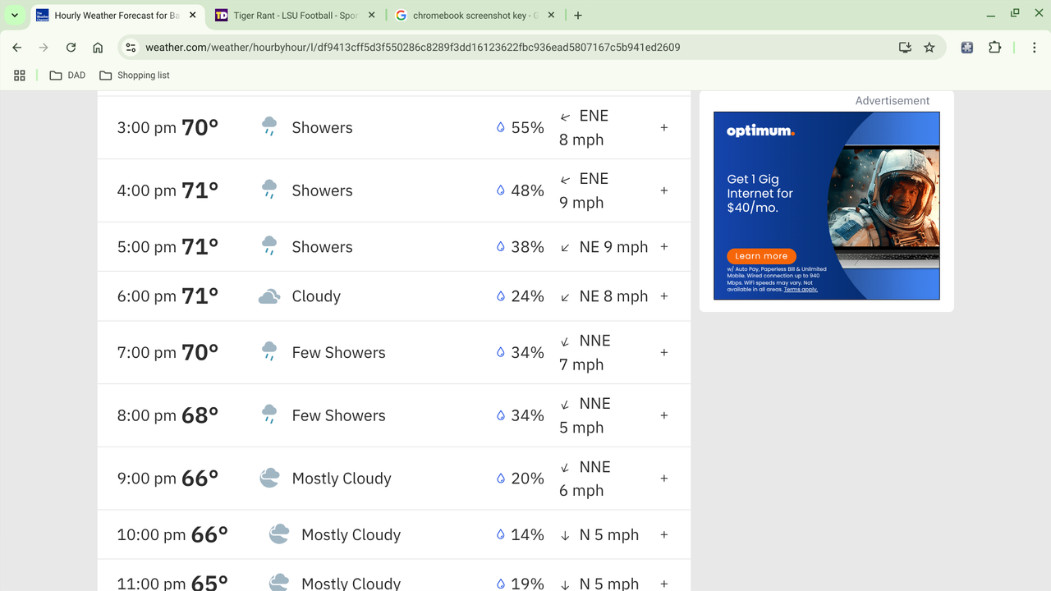Click Learn more on Optimum ad
This screenshot has width=1051, height=591.
(x=761, y=256)
